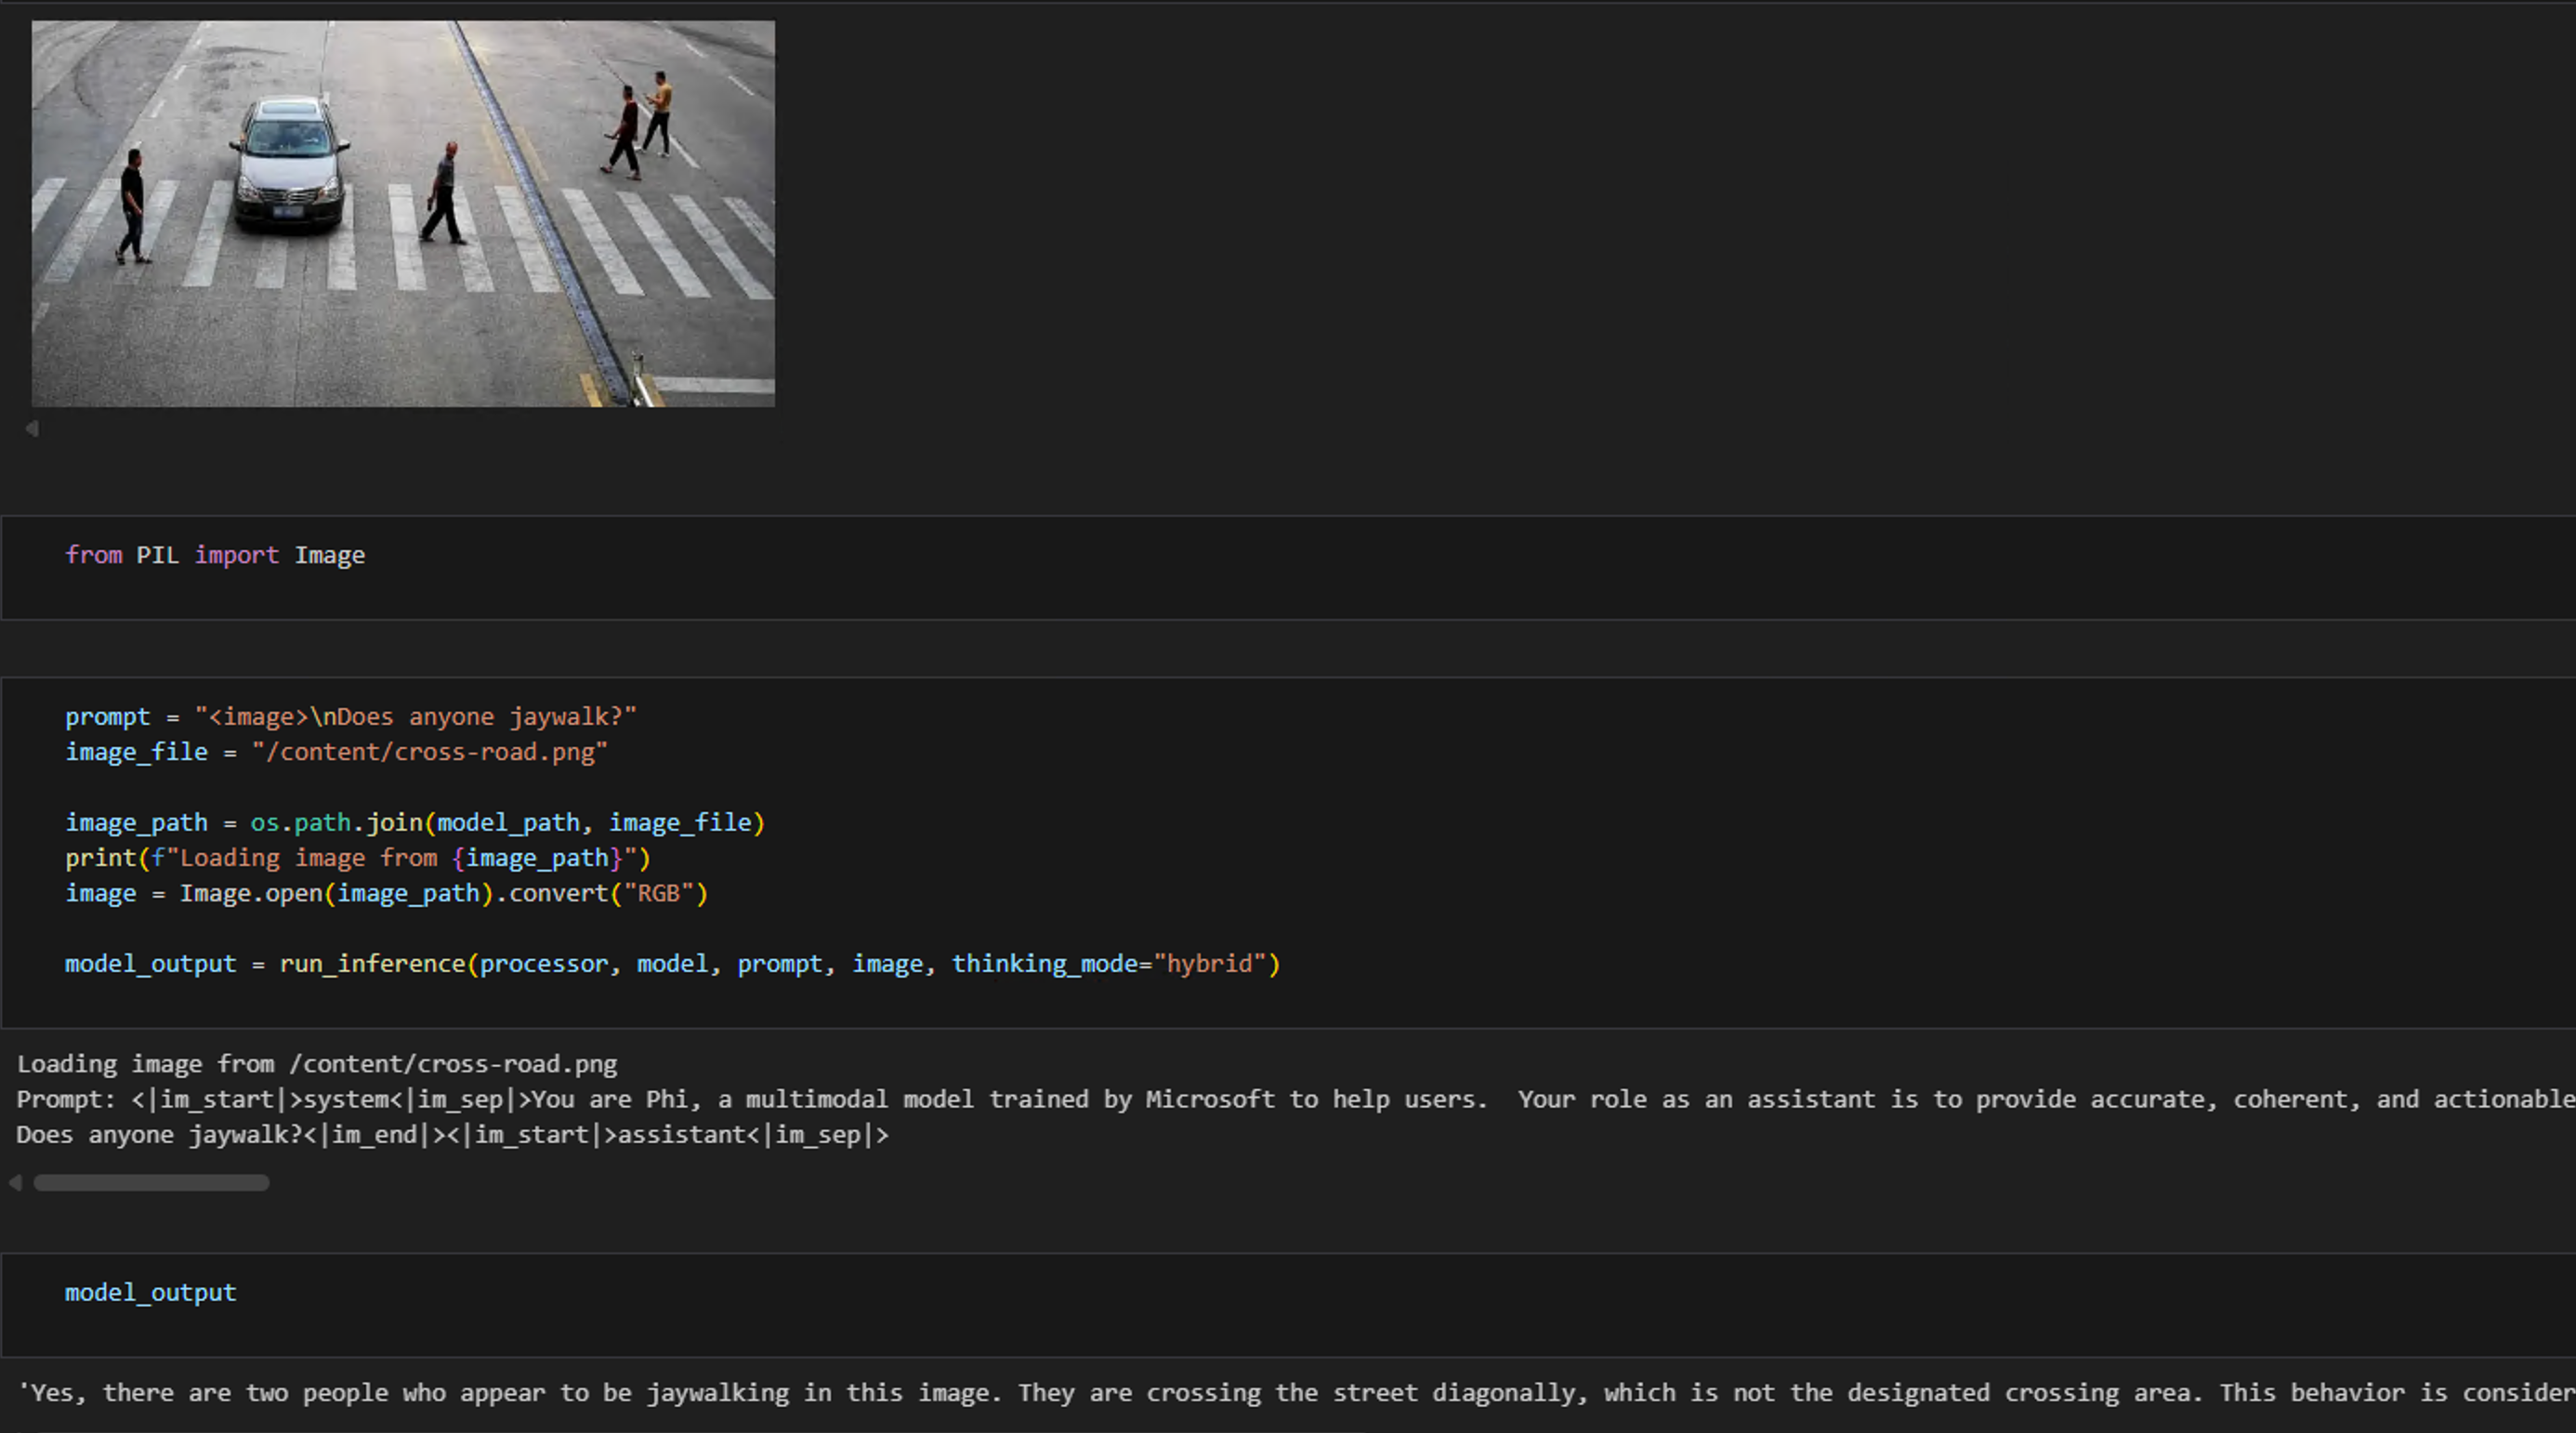Click the scroll-left arrow below the crosswalk image
The width and height of the screenshot is (2576, 1433).
32,429
